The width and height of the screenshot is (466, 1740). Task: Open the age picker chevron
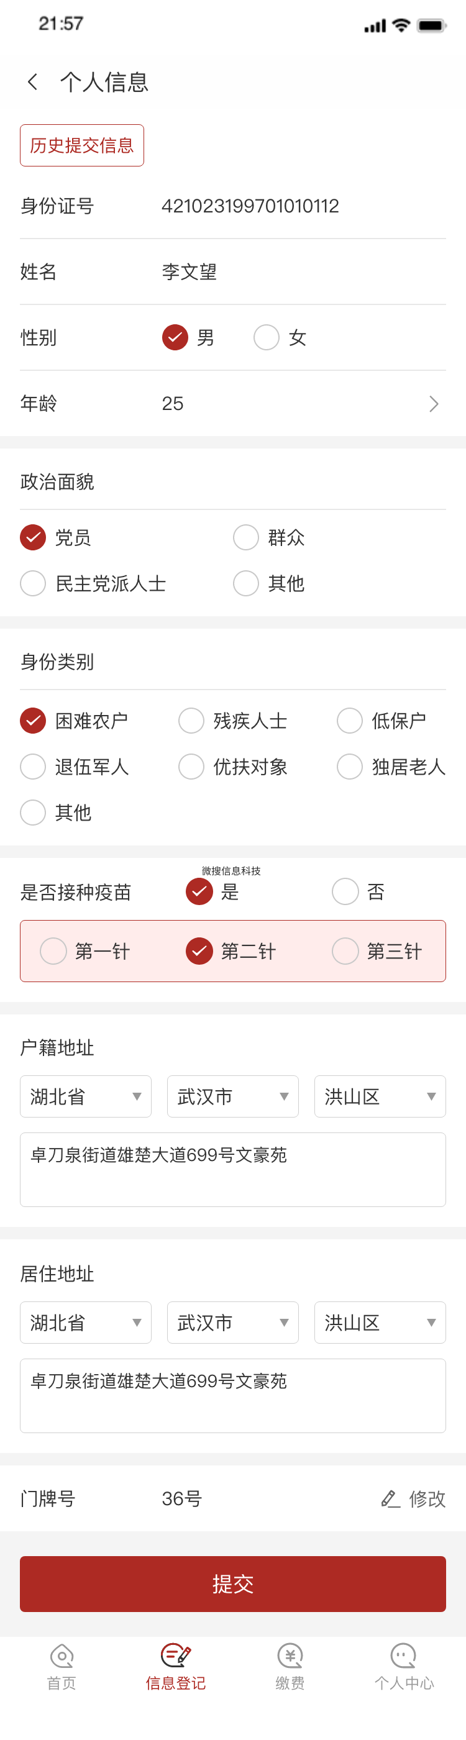434,404
